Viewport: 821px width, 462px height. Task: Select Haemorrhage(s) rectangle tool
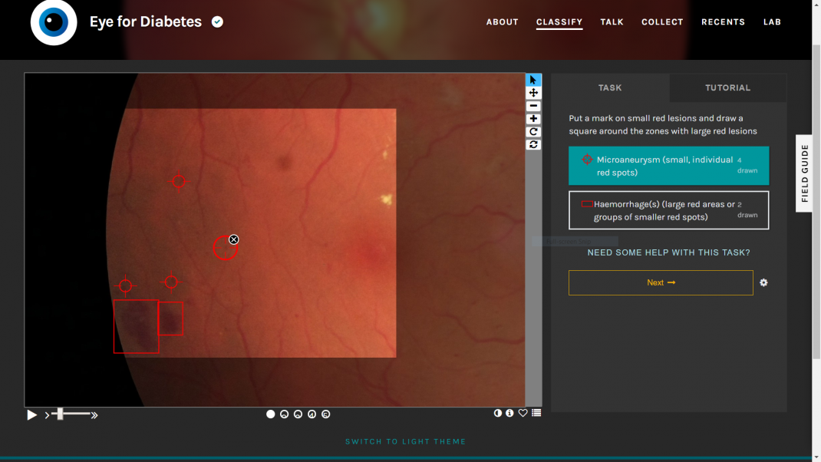668,210
